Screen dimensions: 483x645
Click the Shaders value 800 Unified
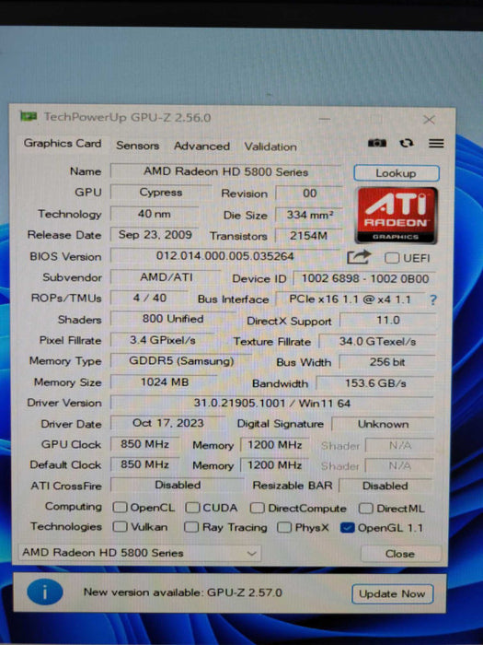tap(173, 319)
